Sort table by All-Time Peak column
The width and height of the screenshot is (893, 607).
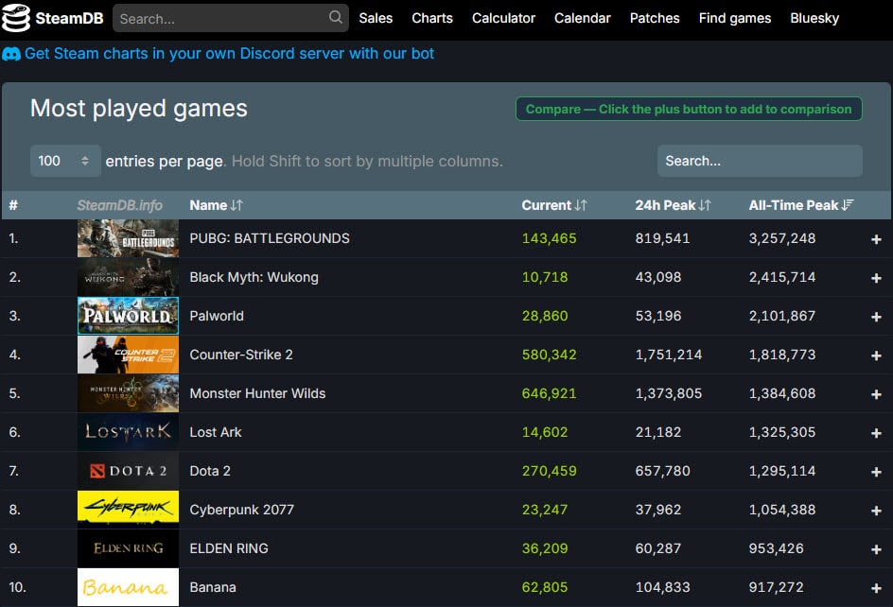tap(800, 205)
